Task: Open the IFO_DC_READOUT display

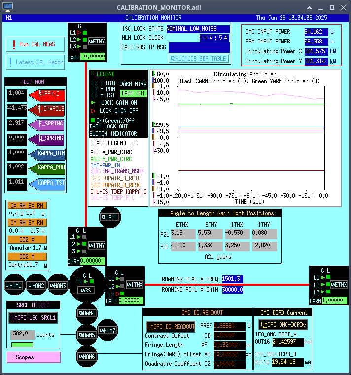Action: (x=171, y=327)
